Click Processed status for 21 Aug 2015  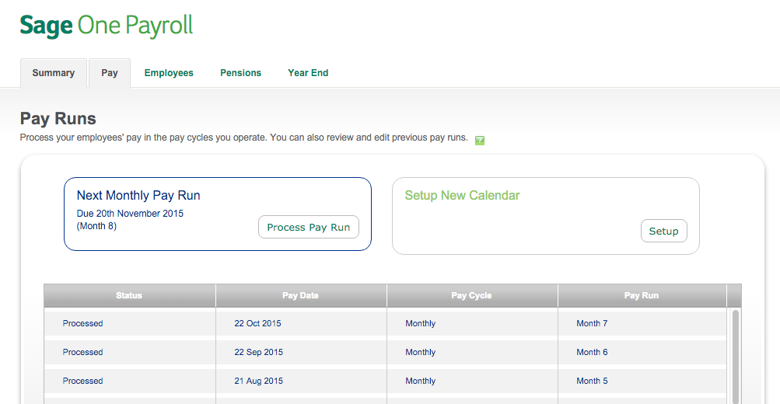pos(82,381)
